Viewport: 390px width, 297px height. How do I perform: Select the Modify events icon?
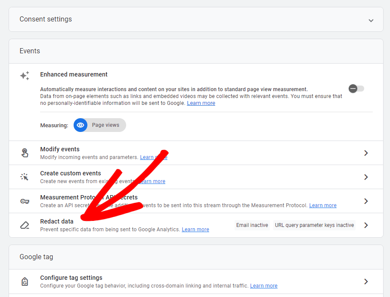[25, 153]
